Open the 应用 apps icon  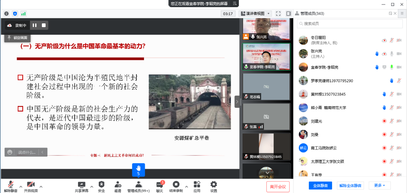coord(197,184)
